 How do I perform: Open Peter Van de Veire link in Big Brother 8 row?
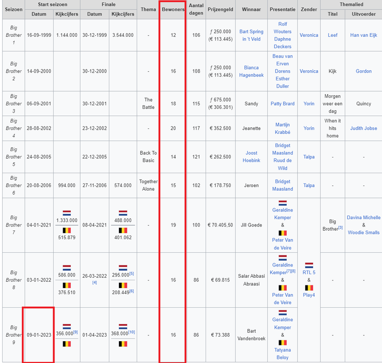(x=282, y=299)
